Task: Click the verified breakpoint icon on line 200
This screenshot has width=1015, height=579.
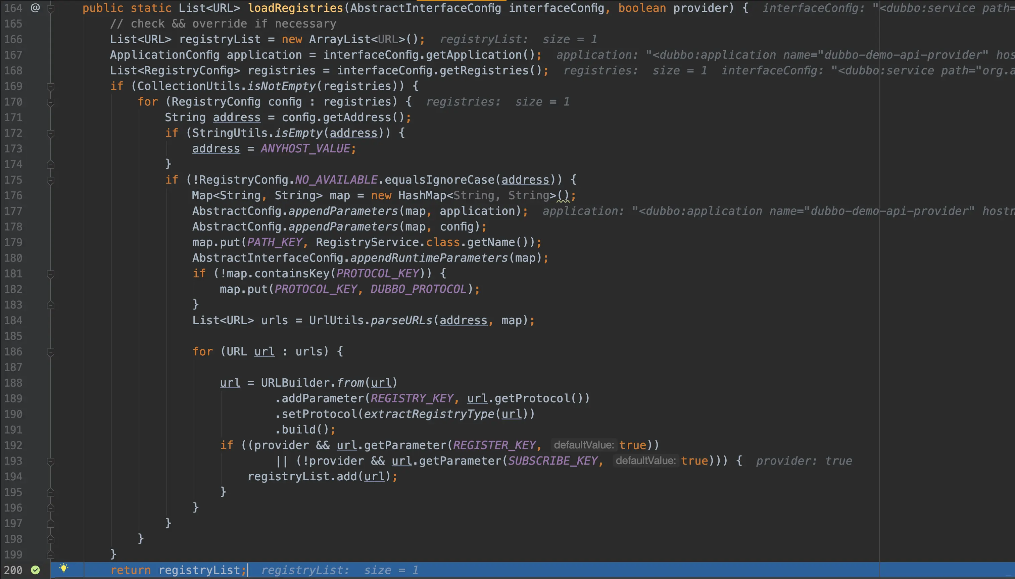Action: click(35, 570)
